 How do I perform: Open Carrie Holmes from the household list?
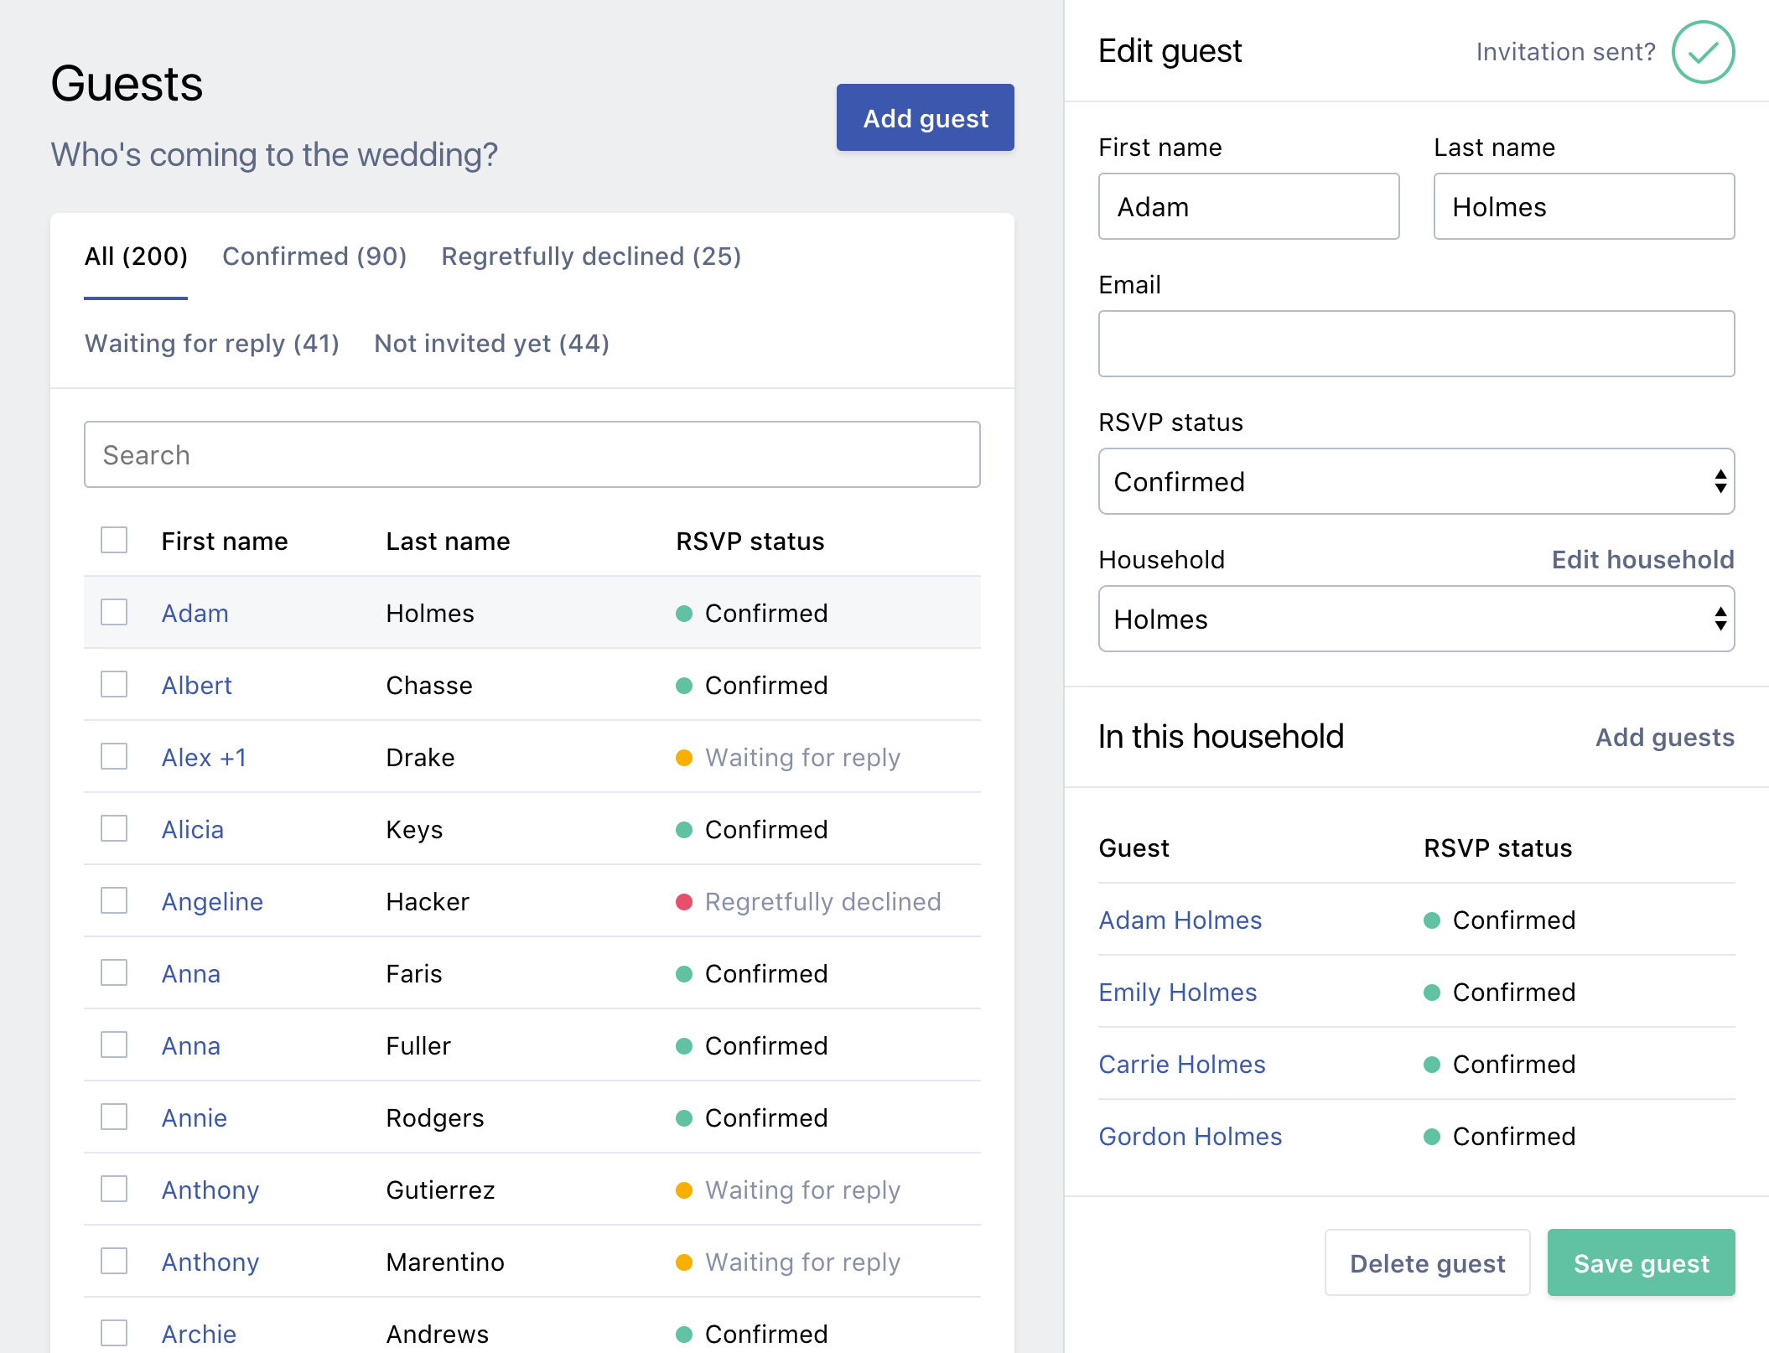click(x=1182, y=1064)
